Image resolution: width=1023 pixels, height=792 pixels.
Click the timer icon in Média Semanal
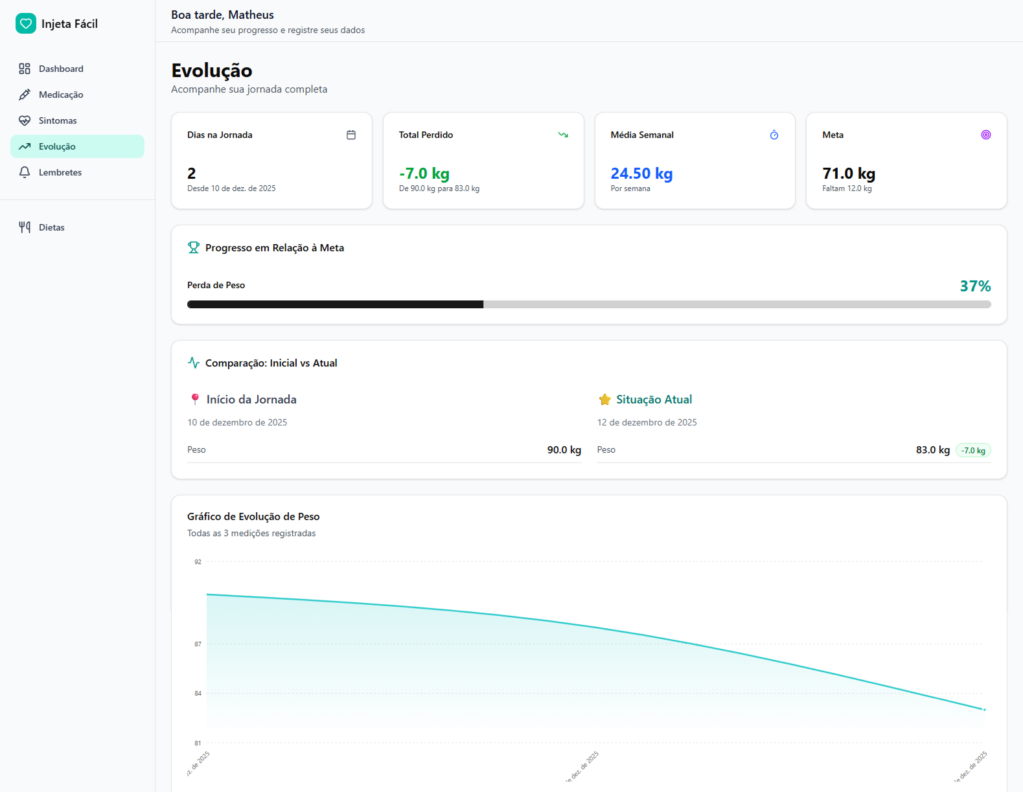click(x=774, y=135)
